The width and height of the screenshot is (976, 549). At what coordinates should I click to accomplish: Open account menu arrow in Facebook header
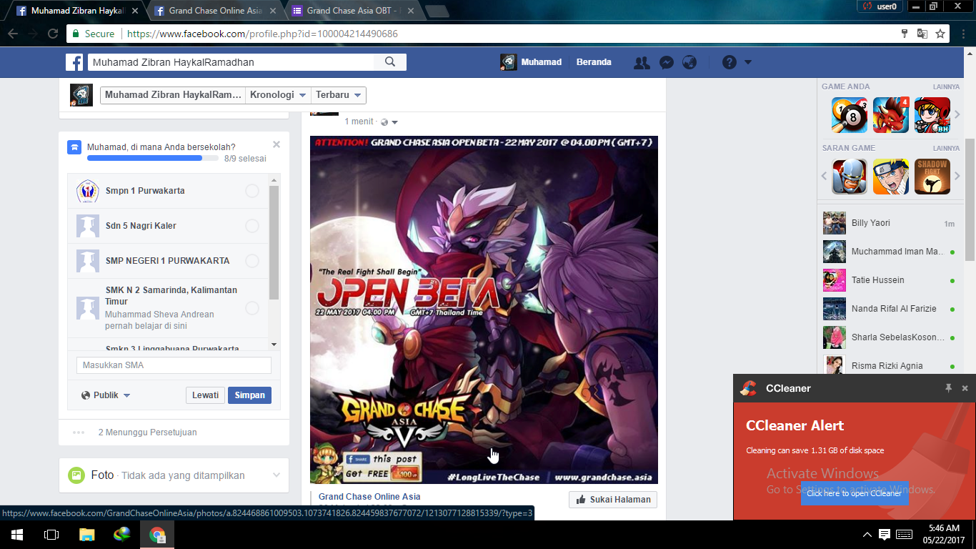747,62
